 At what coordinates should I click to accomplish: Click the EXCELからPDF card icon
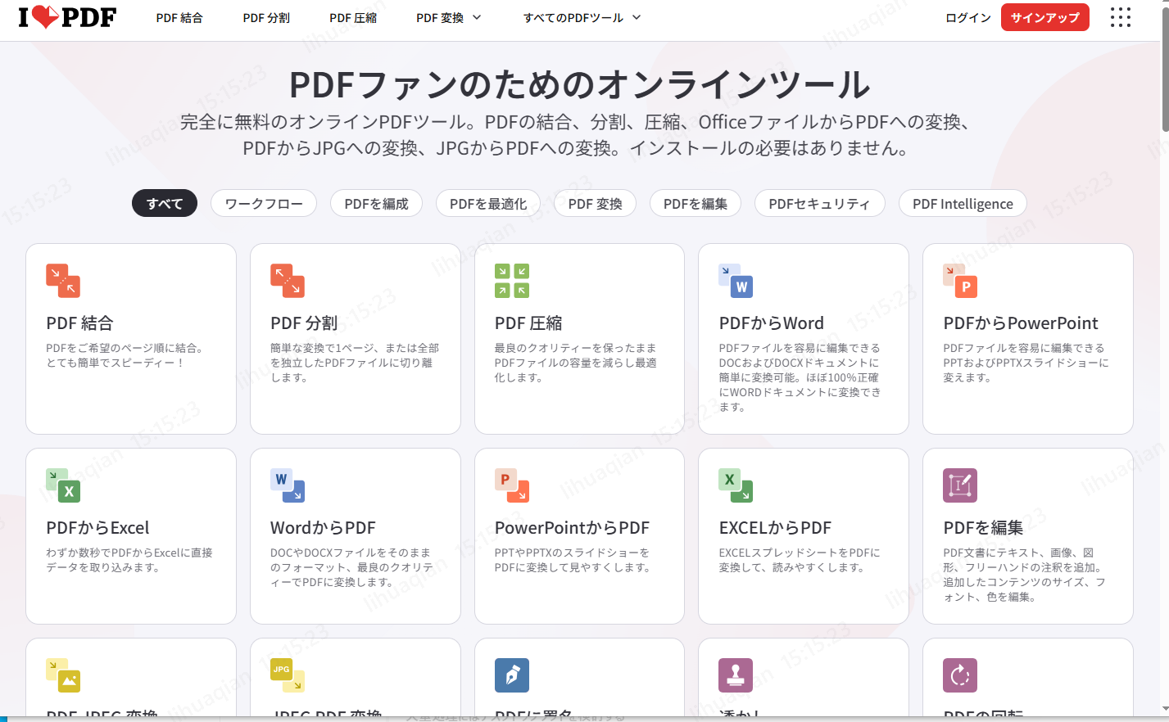(736, 485)
